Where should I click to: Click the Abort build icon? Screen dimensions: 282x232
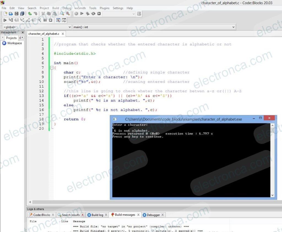tap(99, 14)
